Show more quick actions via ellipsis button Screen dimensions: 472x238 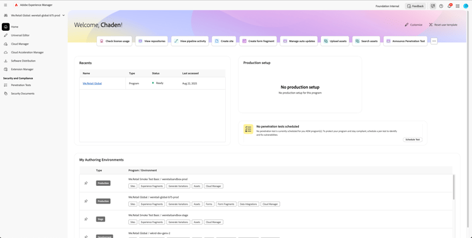pyautogui.click(x=434, y=41)
